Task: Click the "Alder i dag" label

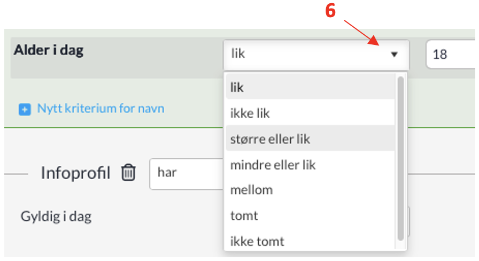Action: click(49, 50)
